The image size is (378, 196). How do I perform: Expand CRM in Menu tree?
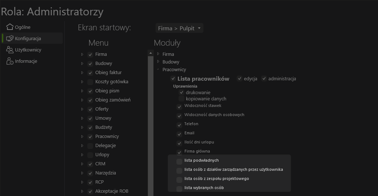82,164
